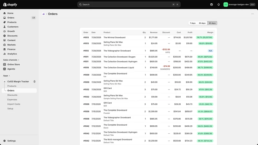The height and width of the screenshot is (145, 258).
Task: Click the Settings gear icon
Action: [5, 141]
